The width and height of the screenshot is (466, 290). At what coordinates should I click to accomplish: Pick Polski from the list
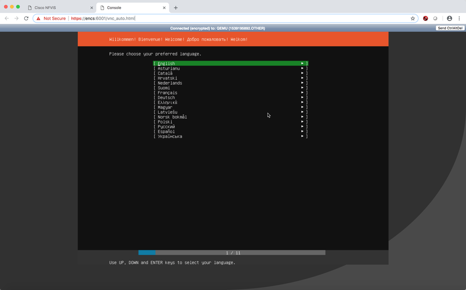(x=230, y=122)
